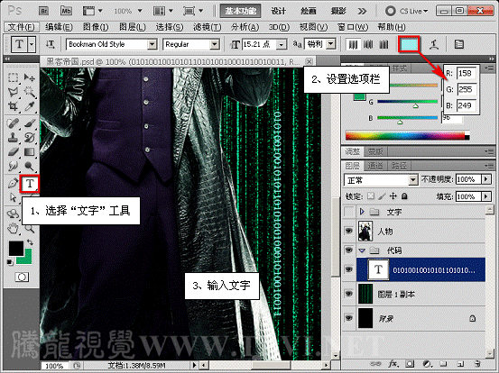Select the Healing Brush tool
This screenshot has width=499, height=373.
[x=13, y=123]
